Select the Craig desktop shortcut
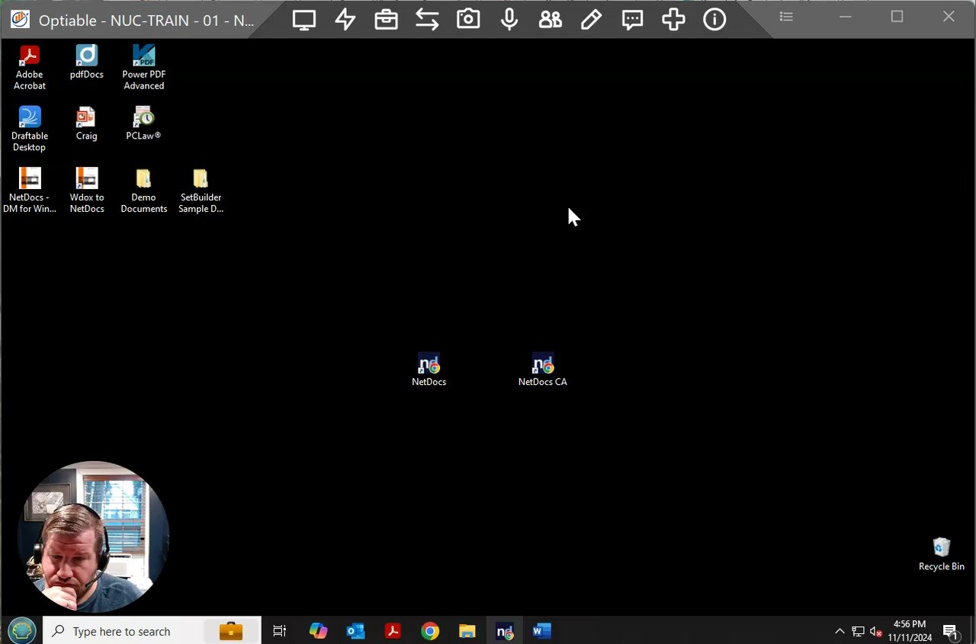This screenshot has width=976, height=644. (86, 123)
